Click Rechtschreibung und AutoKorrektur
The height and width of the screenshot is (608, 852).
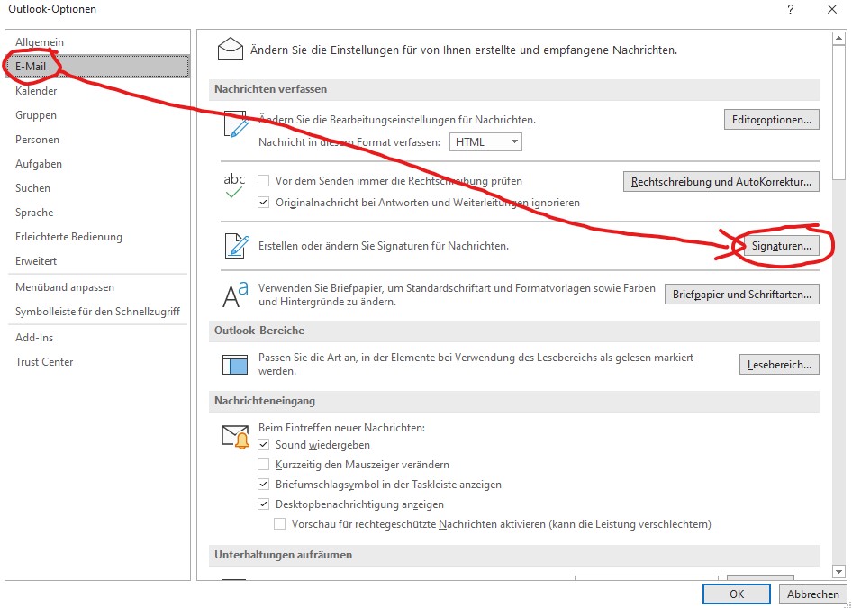pos(721,181)
